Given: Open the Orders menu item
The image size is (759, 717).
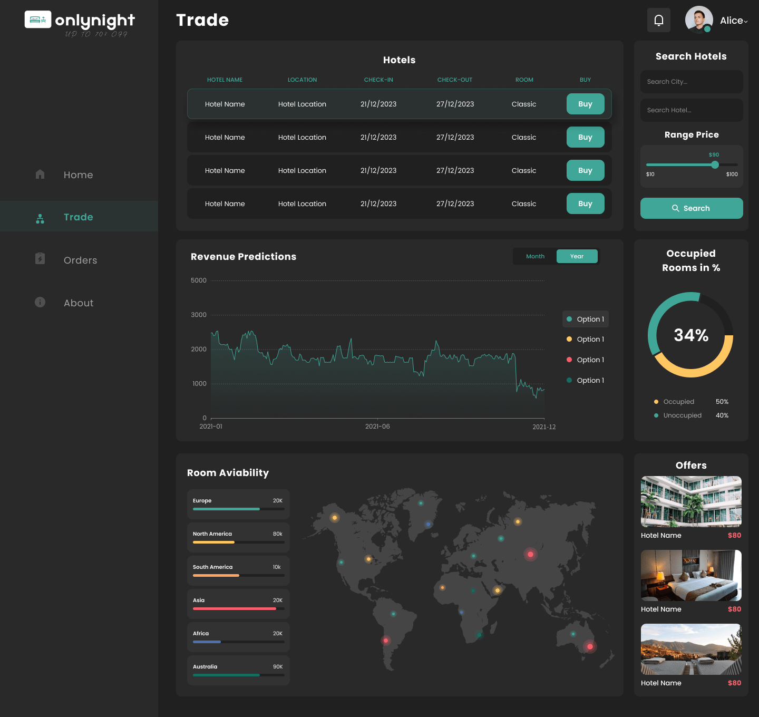Looking at the screenshot, I should (80, 260).
